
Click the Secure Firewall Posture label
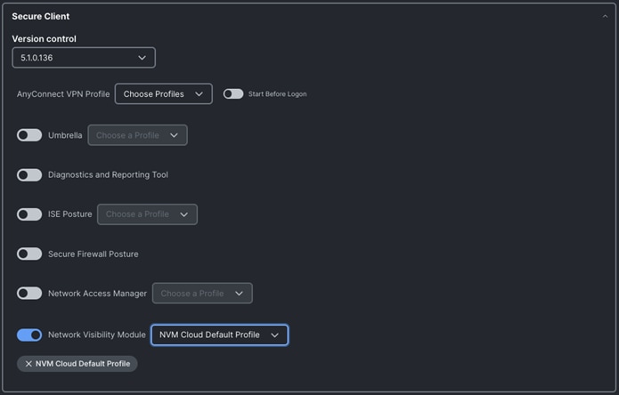pyautogui.click(x=94, y=254)
